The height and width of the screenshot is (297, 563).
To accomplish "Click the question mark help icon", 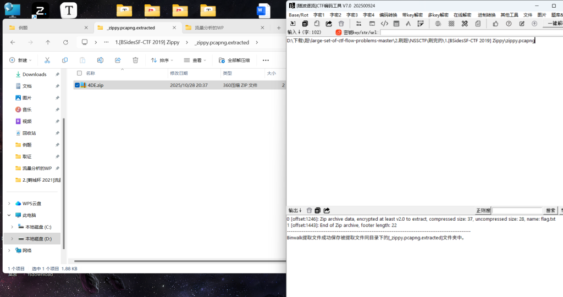I will click(509, 24).
